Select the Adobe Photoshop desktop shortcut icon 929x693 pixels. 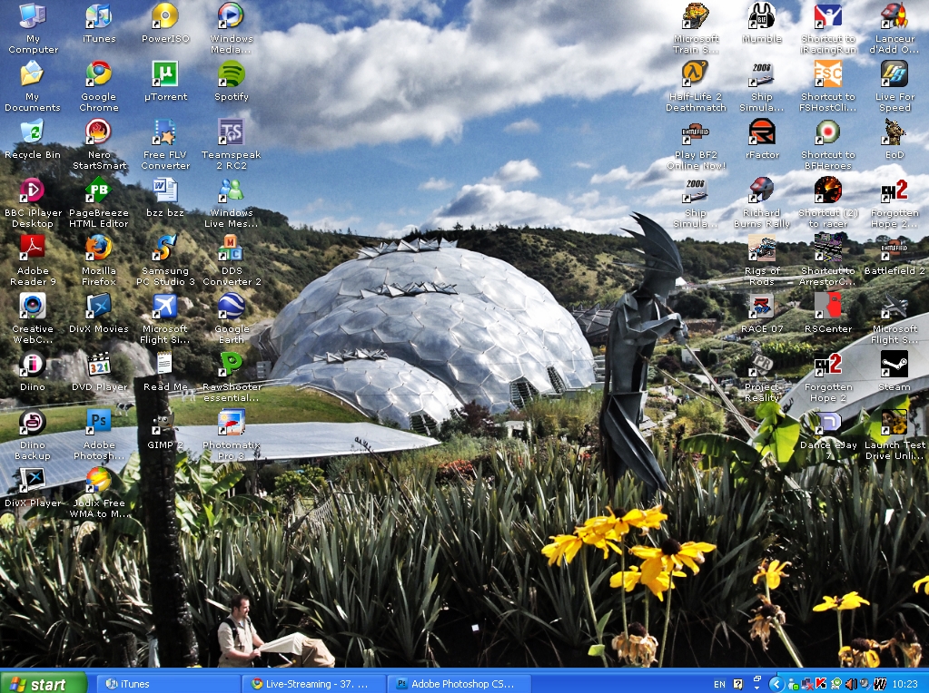[99, 423]
